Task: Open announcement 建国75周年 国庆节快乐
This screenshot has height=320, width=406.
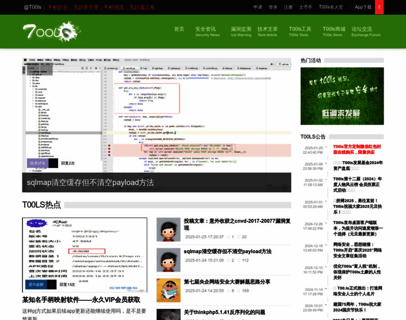Action: pyautogui.click(x=357, y=307)
